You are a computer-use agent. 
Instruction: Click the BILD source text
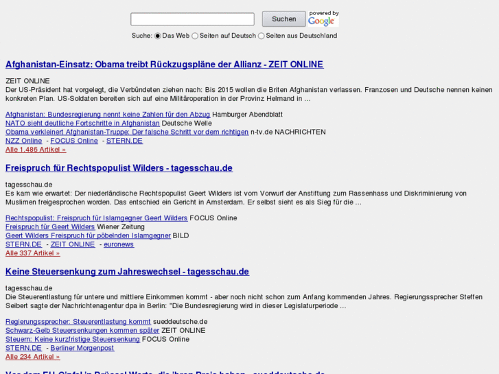pyautogui.click(x=181, y=235)
